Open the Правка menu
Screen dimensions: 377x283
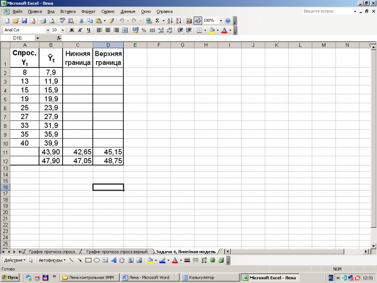point(35,11)
